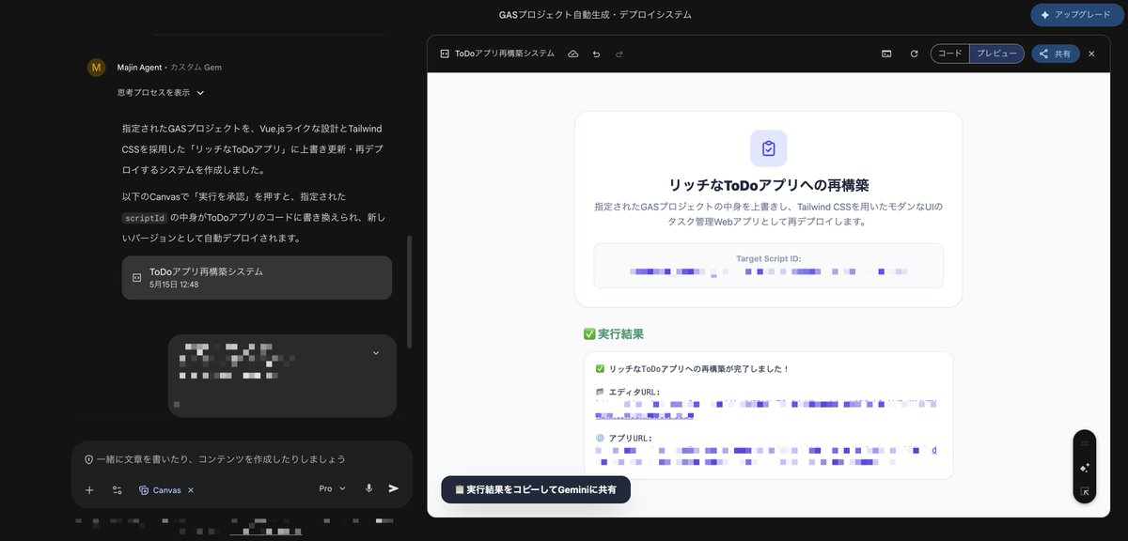This screenshot has width=1128, height=541.
Task: Click the send message arrow
Action: coord(394,488)
